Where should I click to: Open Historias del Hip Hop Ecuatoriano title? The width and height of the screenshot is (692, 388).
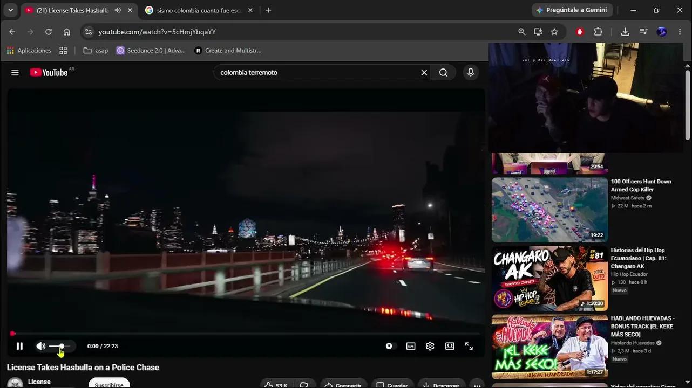[x=639, y=258]
